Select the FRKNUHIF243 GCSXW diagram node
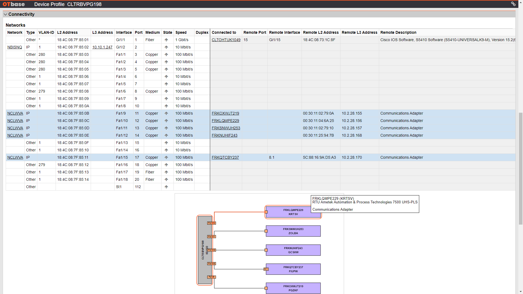This screenshot has width=523, height=294. coord(293,250)
